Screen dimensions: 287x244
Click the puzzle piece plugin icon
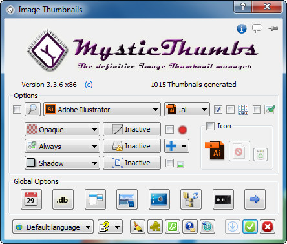point(155,227)
